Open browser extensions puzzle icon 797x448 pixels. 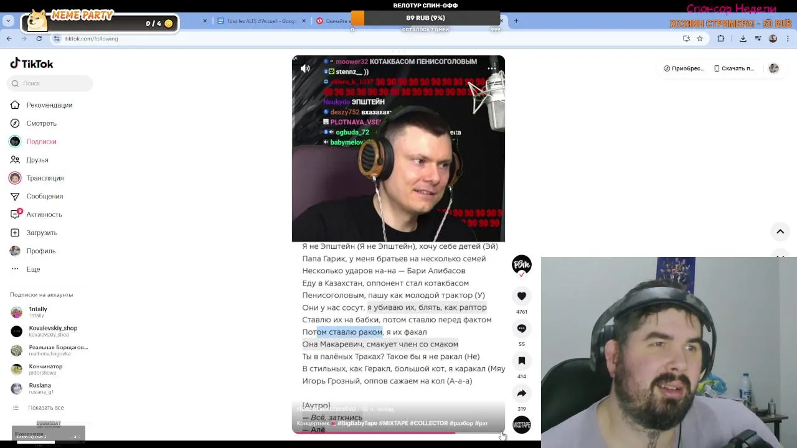tap(721, 39)
